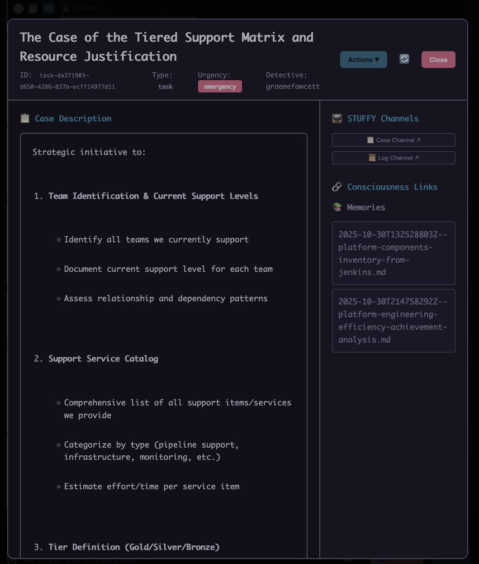Click the P3 badge in top bar
The width and height of the screenshot is (479, 564).
pos(48,8)
